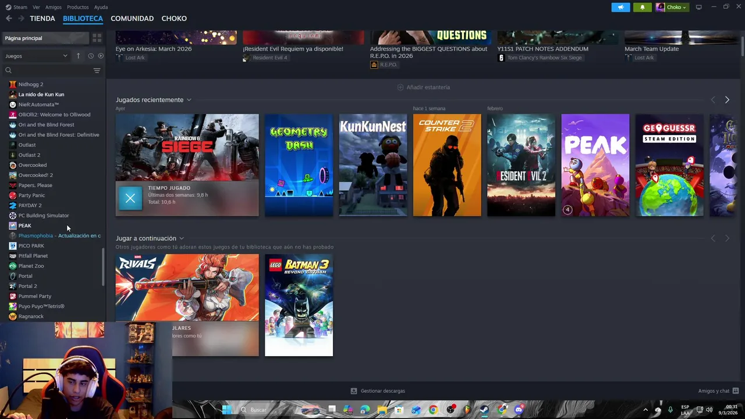Open the Resident Evil 2 cover
The height and width of the screenshot is (419, 745).
click(521, 165)
